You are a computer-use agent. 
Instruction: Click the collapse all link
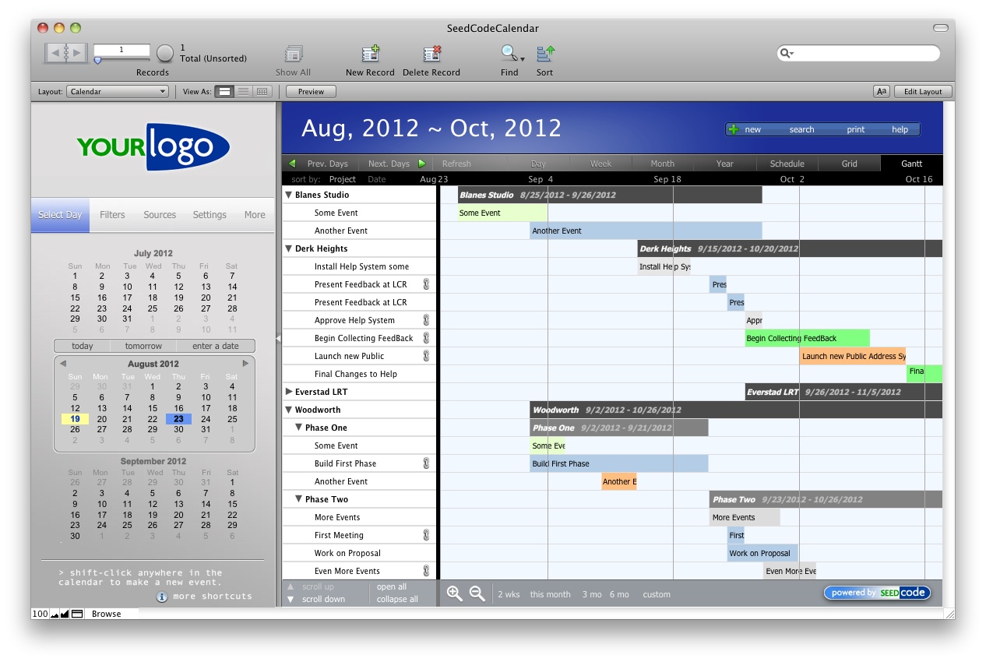pyautogui.click(x=397, y=599)
